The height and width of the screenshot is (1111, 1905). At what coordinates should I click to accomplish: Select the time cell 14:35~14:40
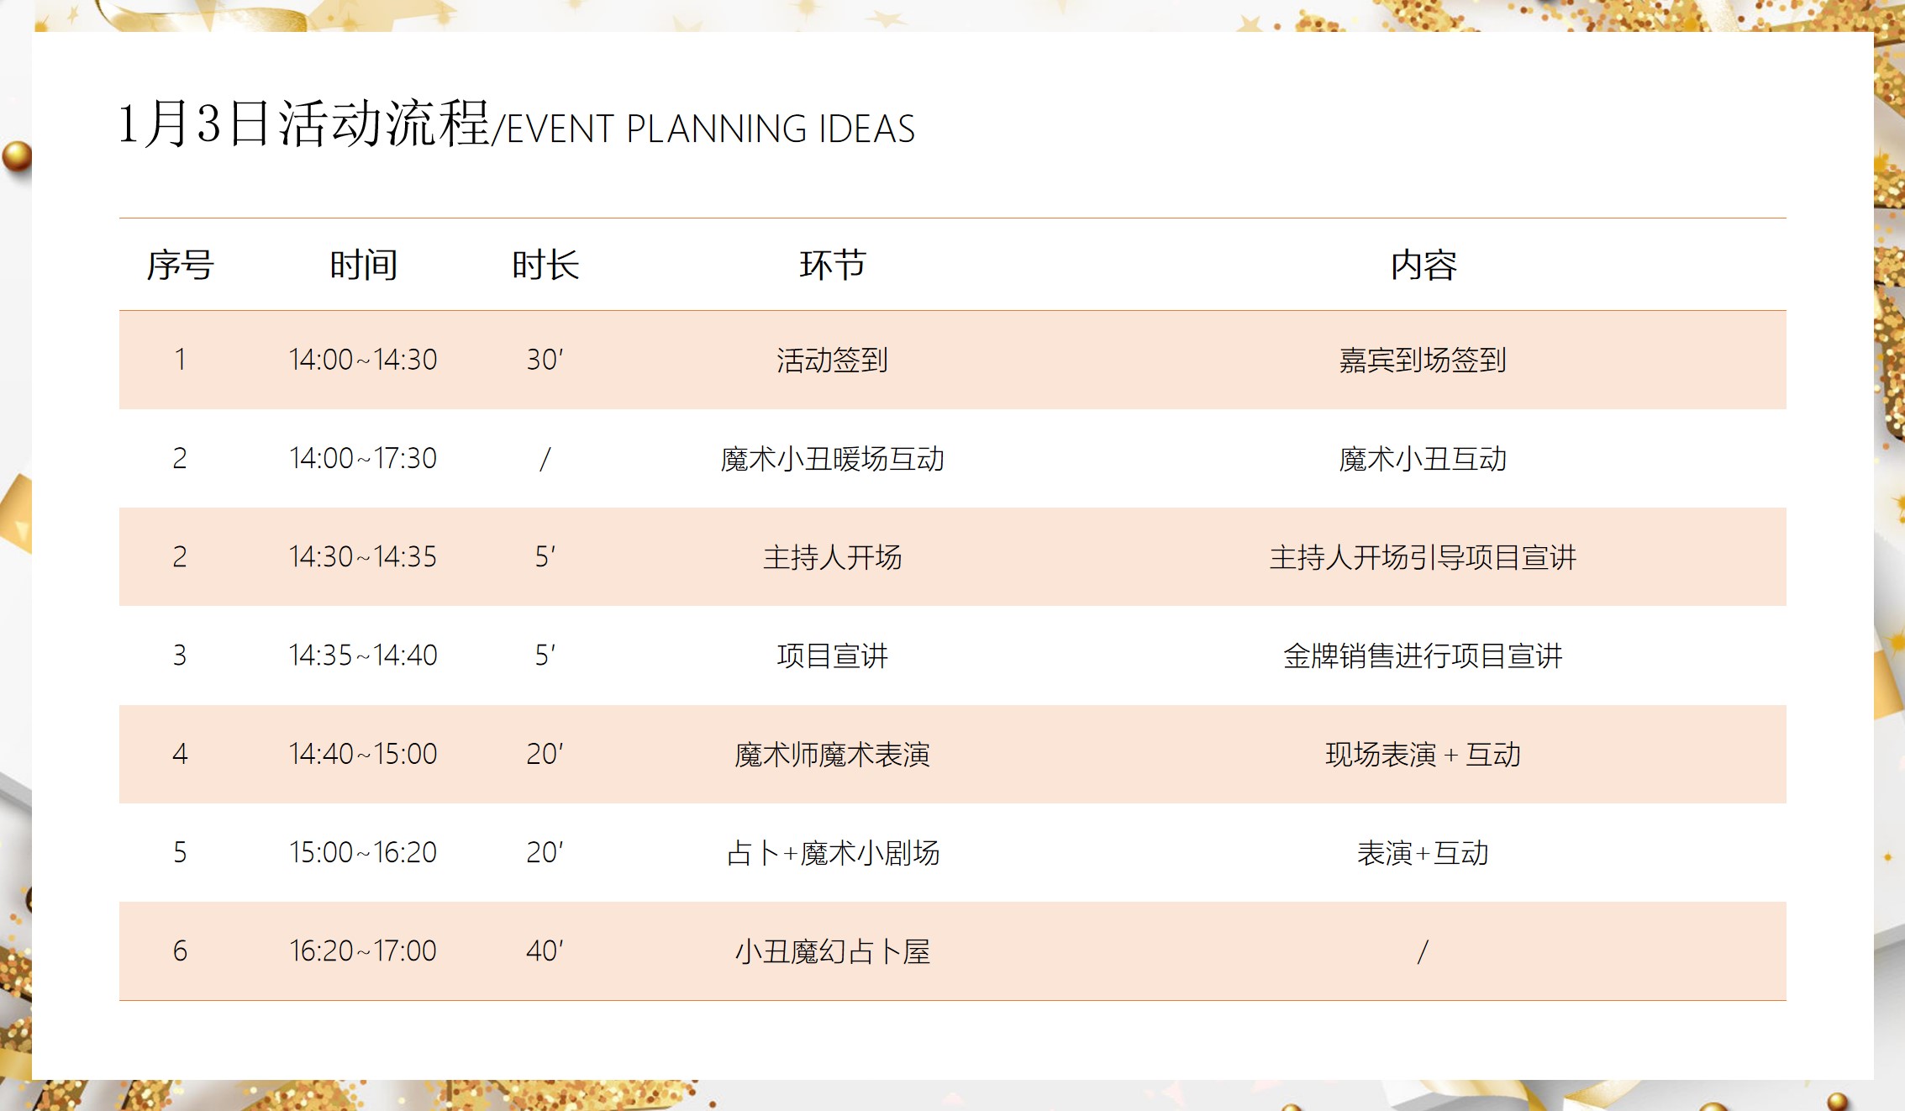tap(363, 655)
